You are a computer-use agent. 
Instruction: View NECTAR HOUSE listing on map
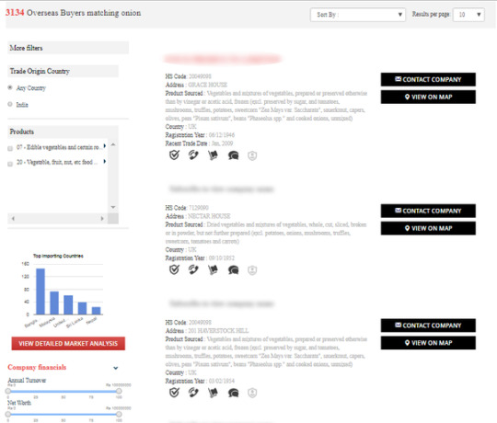(x=428, y=228)
